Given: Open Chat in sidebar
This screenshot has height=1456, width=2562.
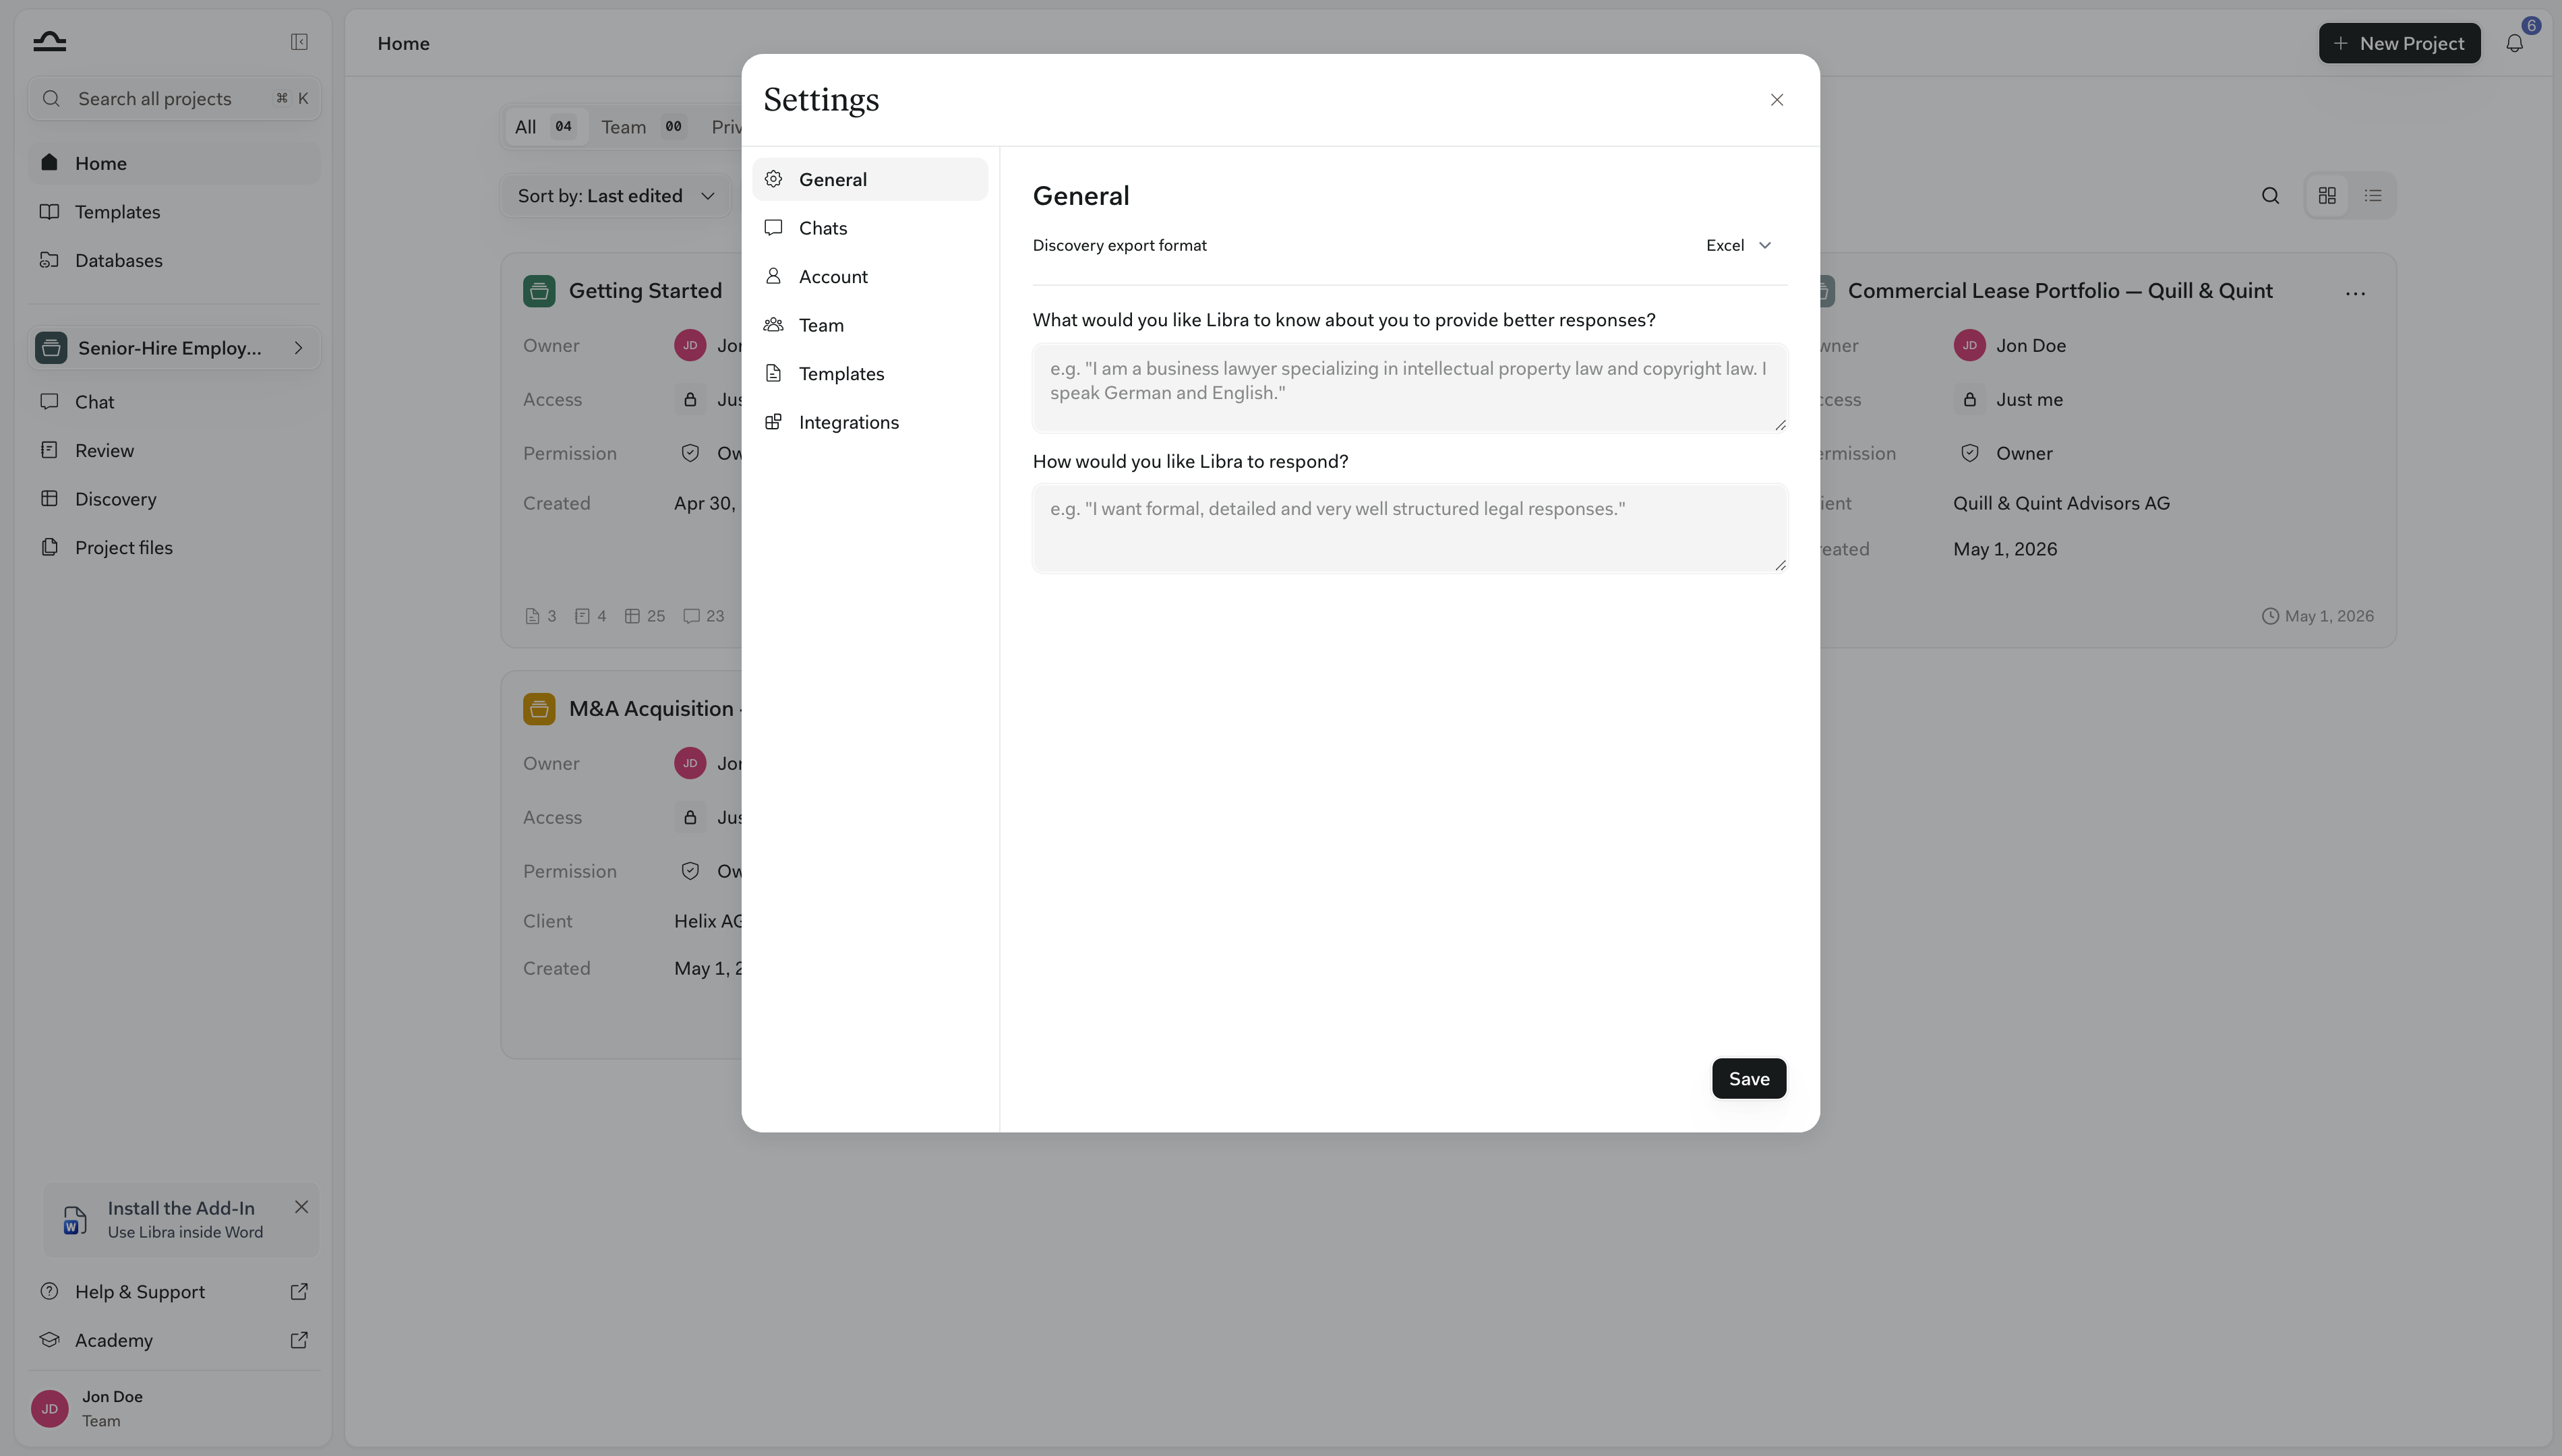Looking at the screenshot, I should click(174, 401).
